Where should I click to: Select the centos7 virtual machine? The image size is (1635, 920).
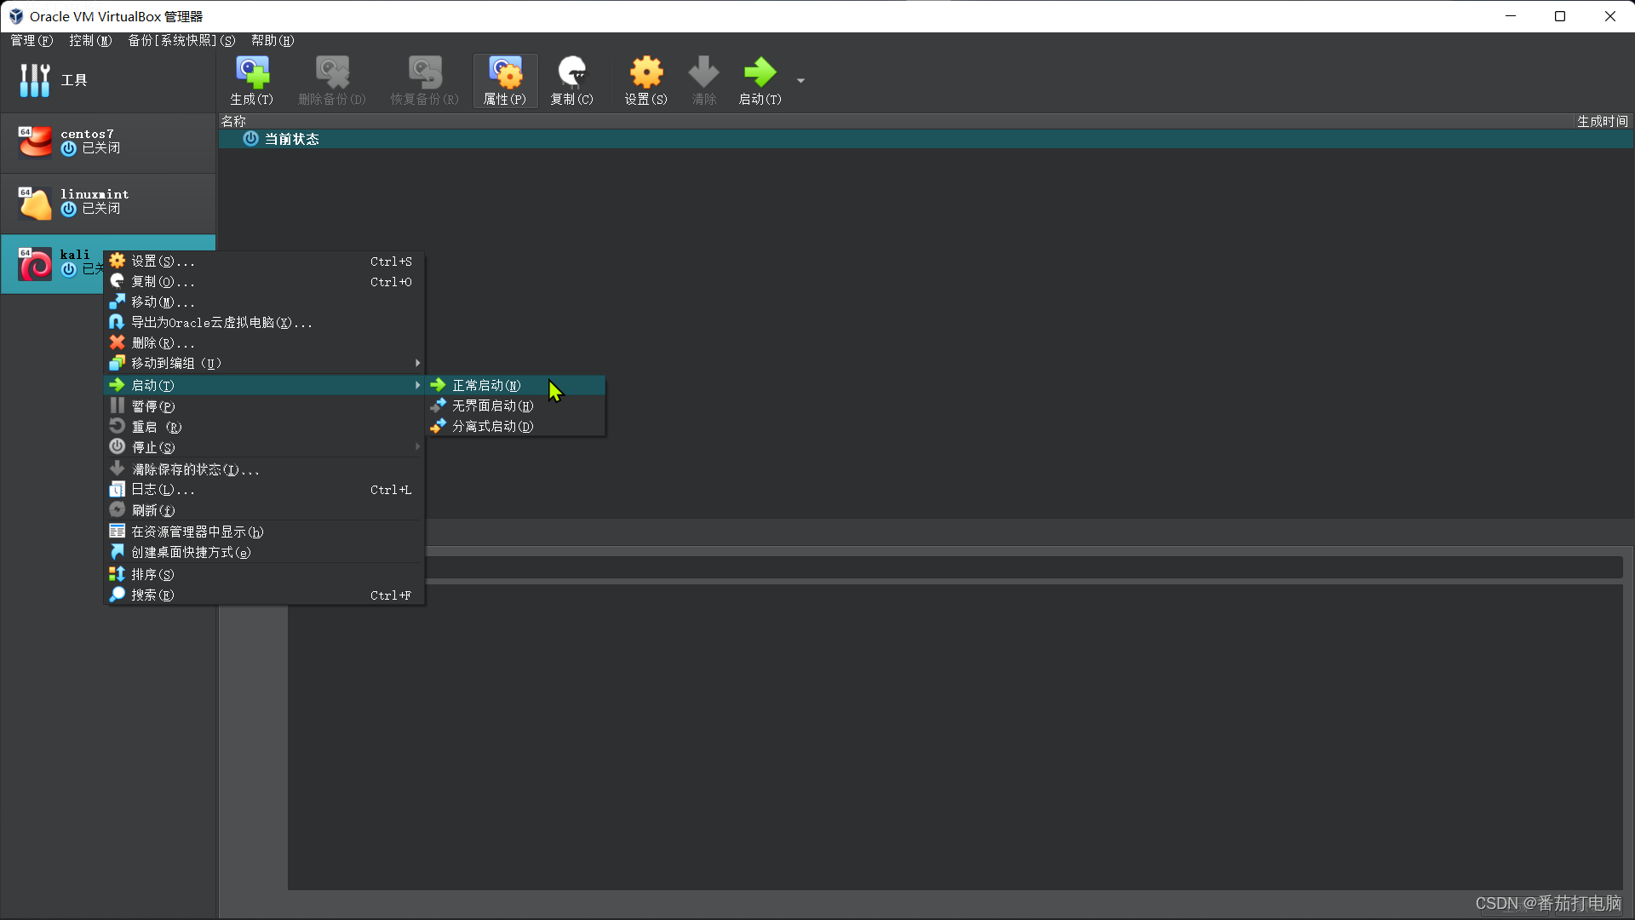click(108, 141)
